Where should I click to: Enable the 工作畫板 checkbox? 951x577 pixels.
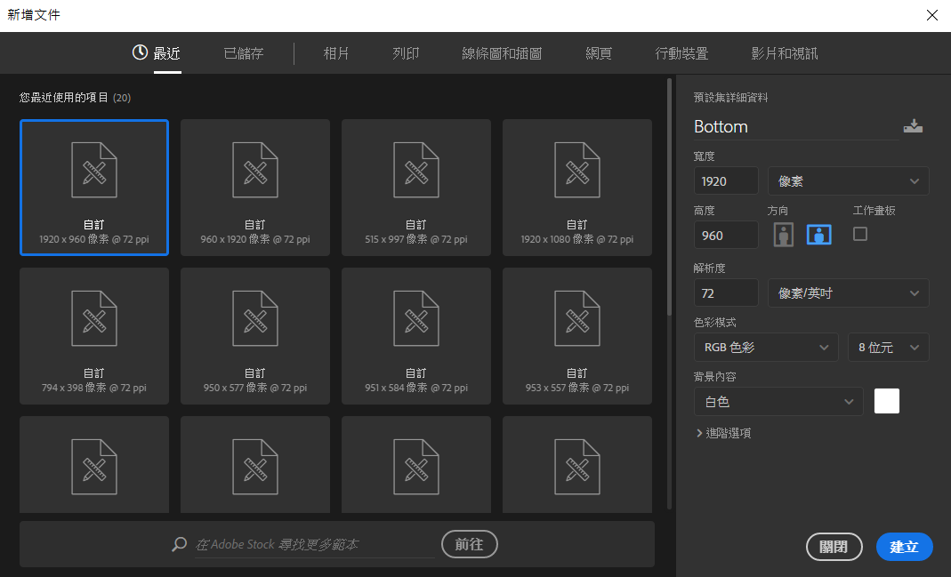click(x=860, y=234)
